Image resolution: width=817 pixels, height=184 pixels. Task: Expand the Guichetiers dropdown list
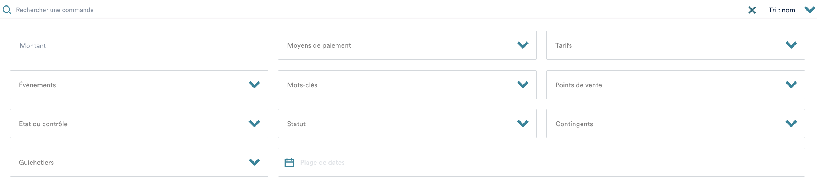point(139,162)
